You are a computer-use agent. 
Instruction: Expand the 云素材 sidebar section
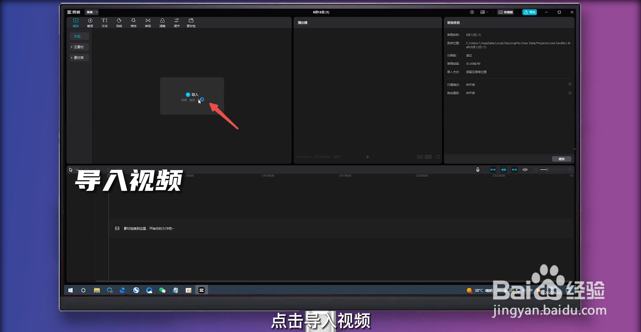pyautogui.click(x=79, y=47)
